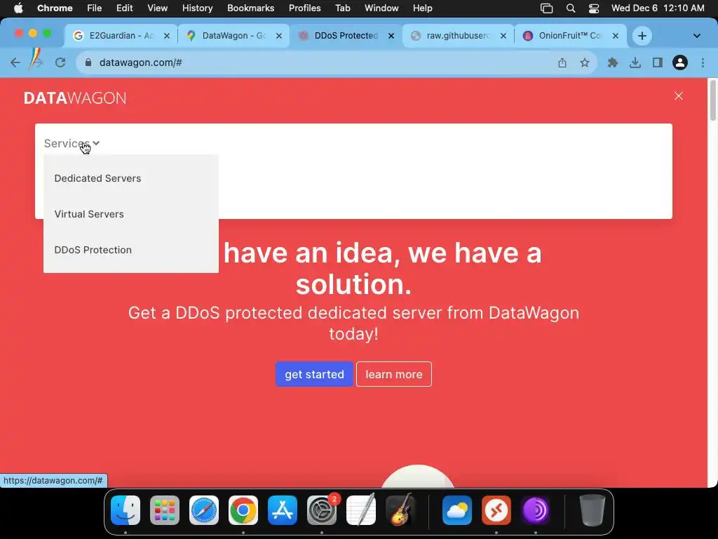Launch Safari from the Dock
Image resolution: width=718 pixels, height=539 pixels.
(x=204, y=510)
